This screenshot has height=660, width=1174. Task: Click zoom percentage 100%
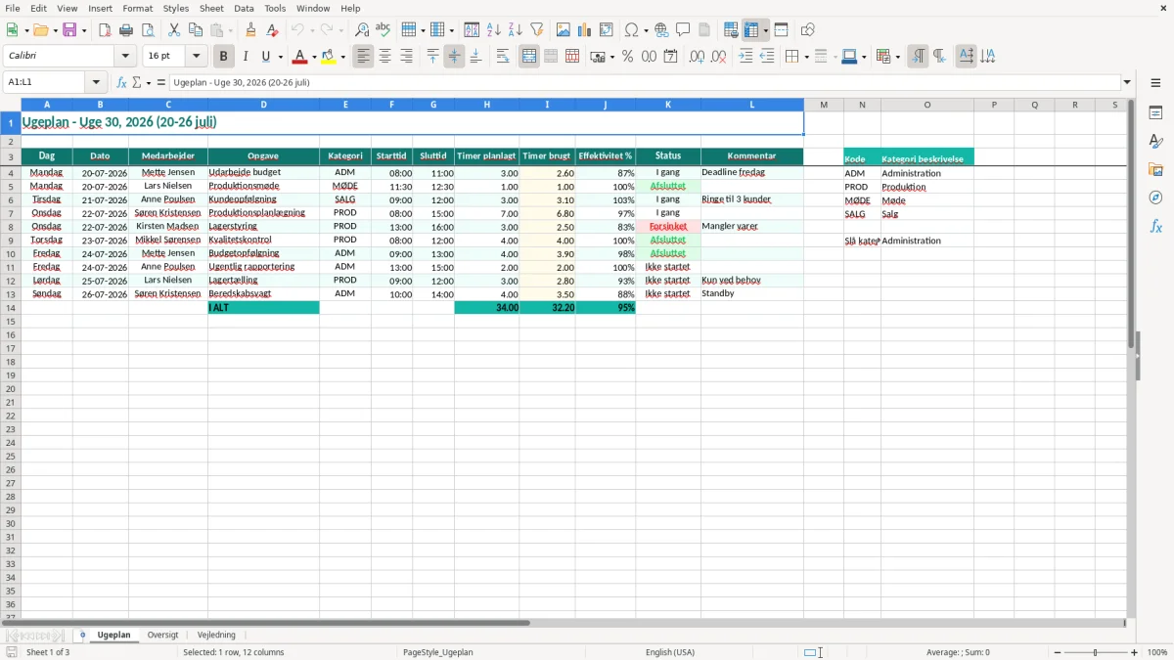click(1157, 652)
